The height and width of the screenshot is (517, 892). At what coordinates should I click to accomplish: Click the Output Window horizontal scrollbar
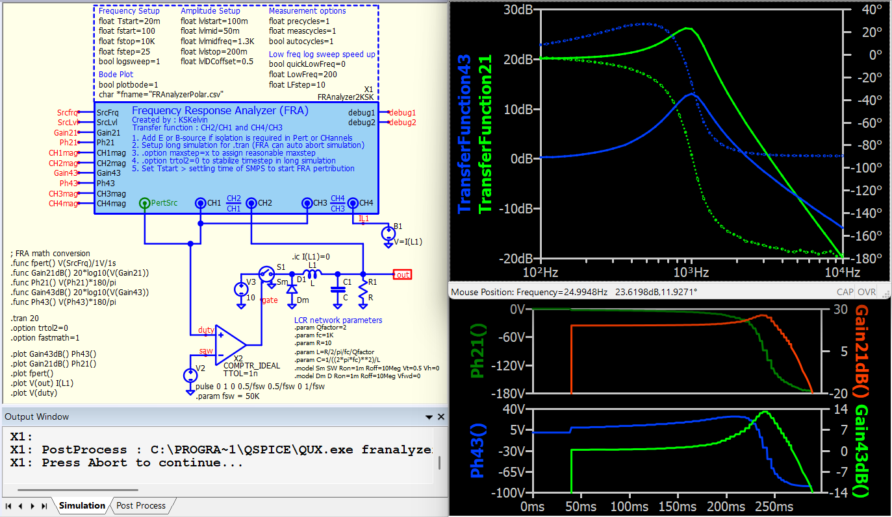tap(78, 490)
